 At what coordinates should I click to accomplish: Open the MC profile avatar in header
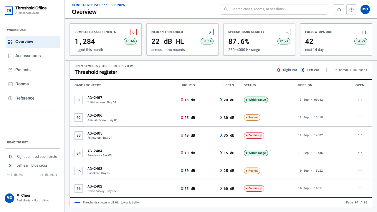(x=365, y=9)
